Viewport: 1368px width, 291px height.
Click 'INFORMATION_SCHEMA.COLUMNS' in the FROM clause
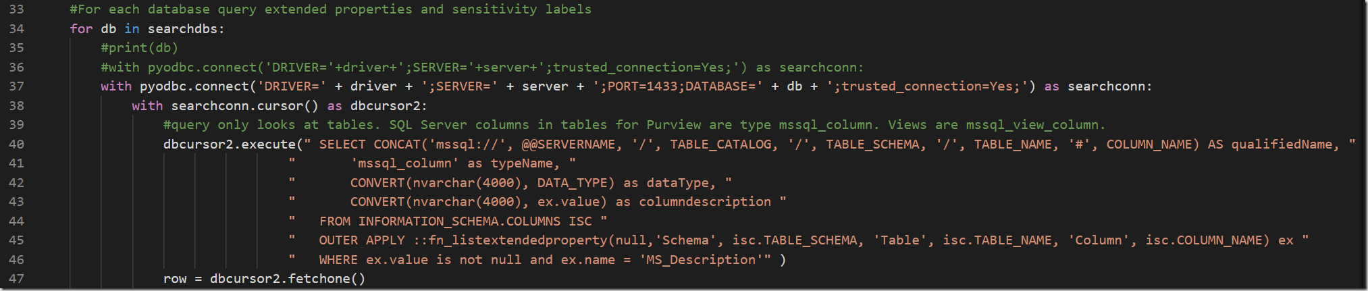tap(459, 221)
